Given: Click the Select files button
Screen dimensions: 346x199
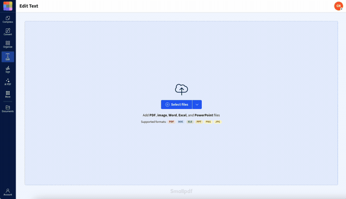Looking at the screenshot, I should [176, 105].
